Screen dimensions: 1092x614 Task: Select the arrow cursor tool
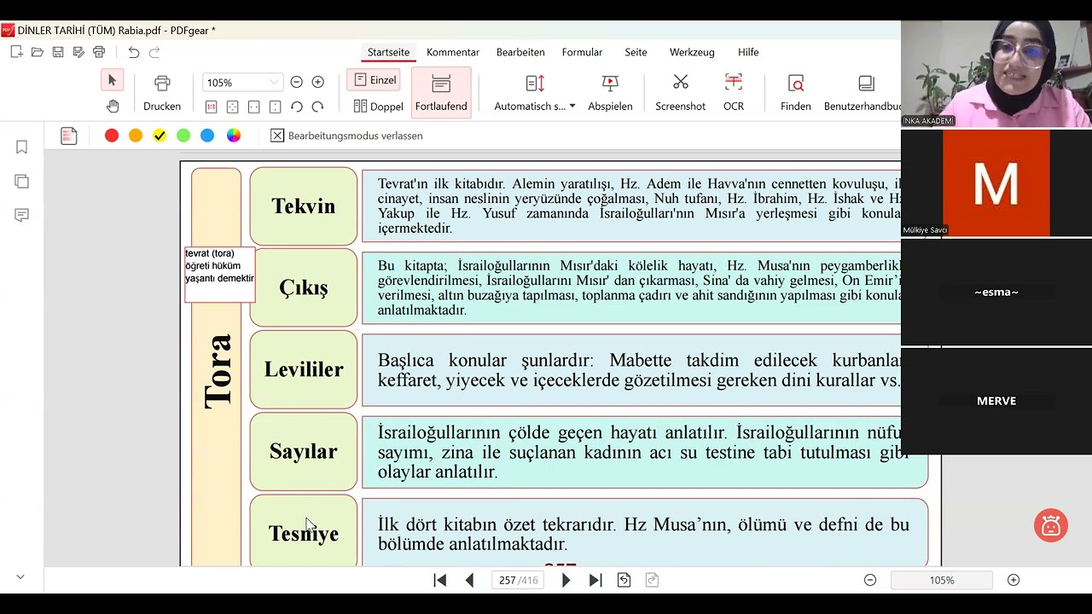112,80
